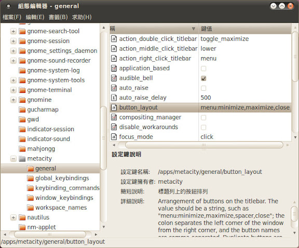Select the button_layout key row
This screenshot has height=248, width=299.
[200, 107]
